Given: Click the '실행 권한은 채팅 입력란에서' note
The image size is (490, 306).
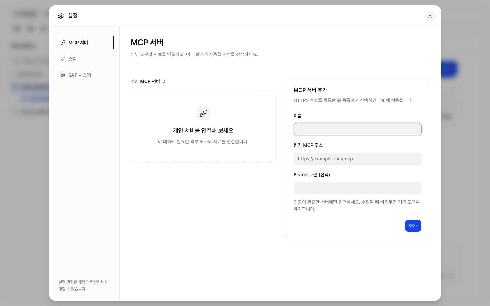Looking at the screenshot, I should coord(84,285).
